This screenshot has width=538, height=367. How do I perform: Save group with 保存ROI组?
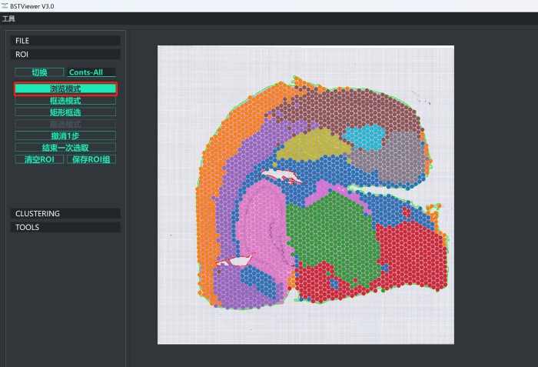pos(91,159)
